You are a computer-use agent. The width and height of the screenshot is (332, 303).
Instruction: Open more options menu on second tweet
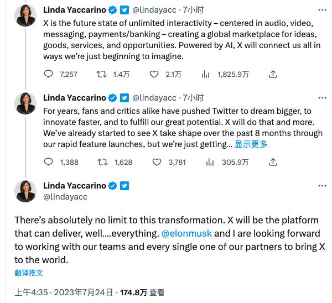(322, 98)
